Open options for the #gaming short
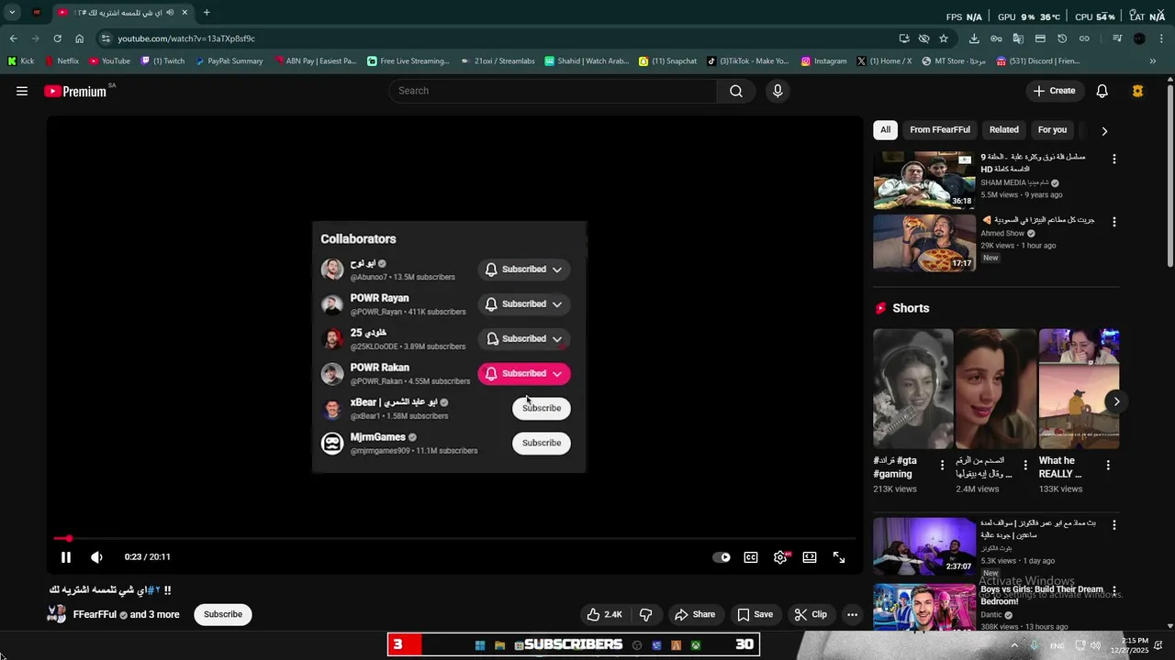Image resolution: width=1175 pixels, height=660 pixels. [x=942, y=466]
